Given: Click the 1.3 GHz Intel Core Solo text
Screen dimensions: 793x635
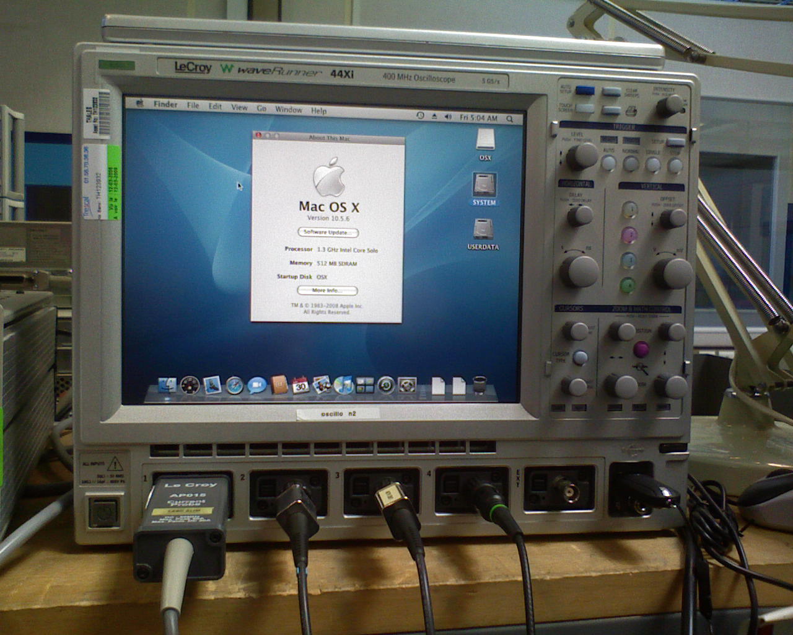Looking at the screenshot, I should (x=348, y=250).
